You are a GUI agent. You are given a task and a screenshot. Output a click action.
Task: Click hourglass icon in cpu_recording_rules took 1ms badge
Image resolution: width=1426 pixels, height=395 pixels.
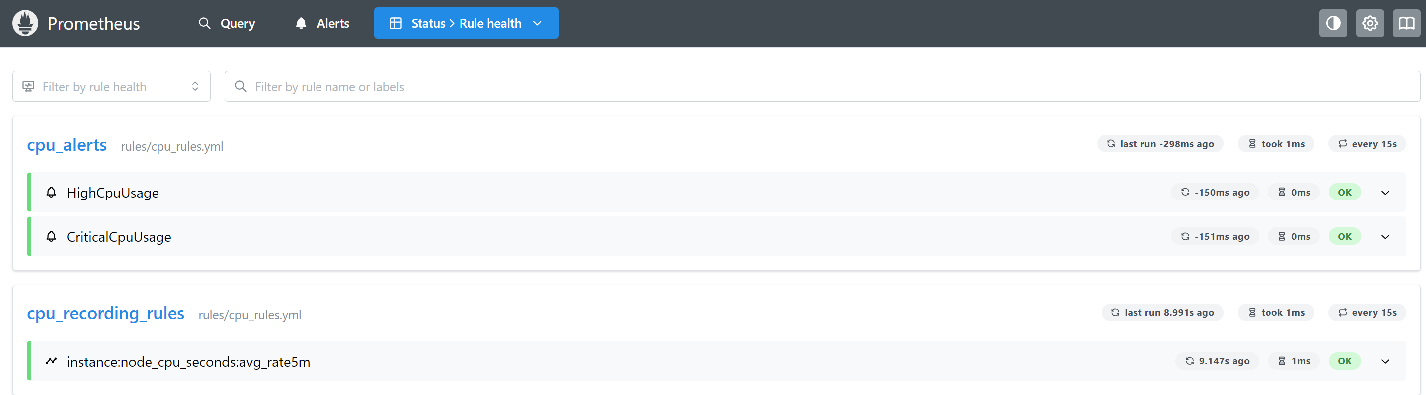(x=1252, y=312)
